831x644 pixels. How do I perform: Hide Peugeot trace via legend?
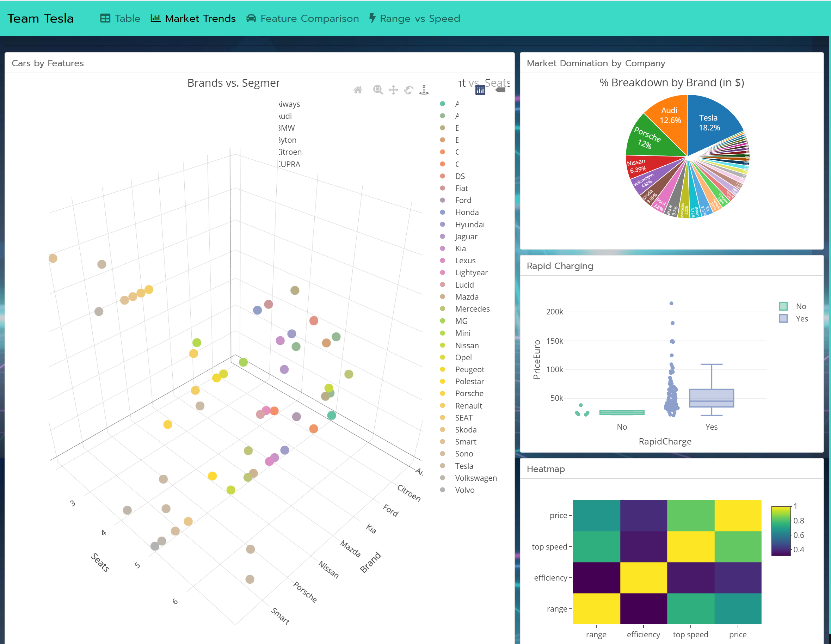(469, 369)
